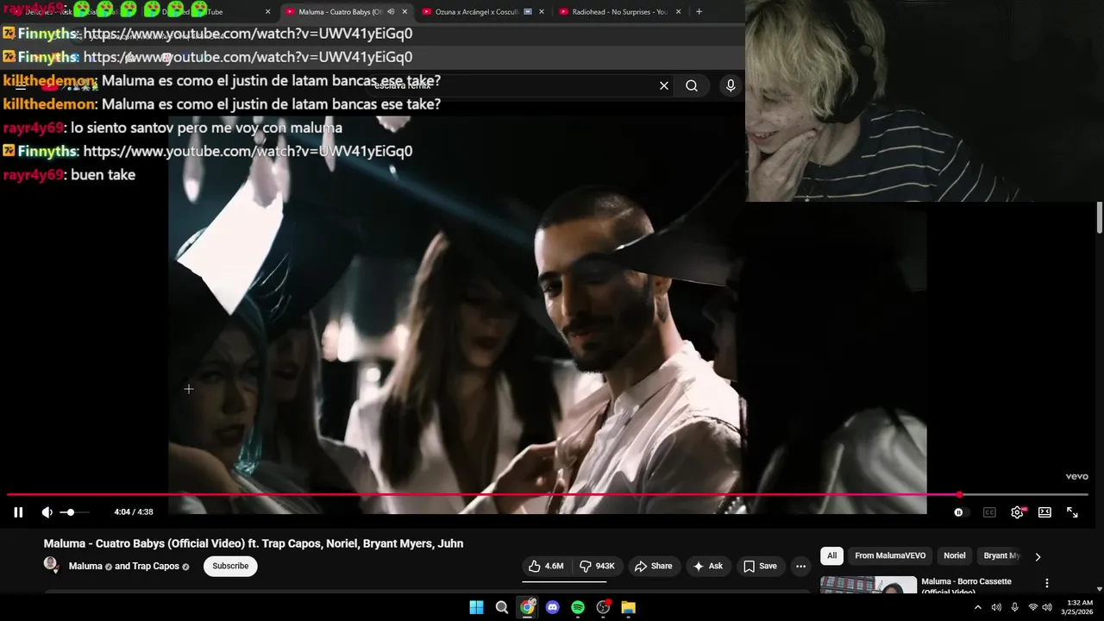
Task: Switch to Maluma - Cuatro Babys tab
Action: 341,12
